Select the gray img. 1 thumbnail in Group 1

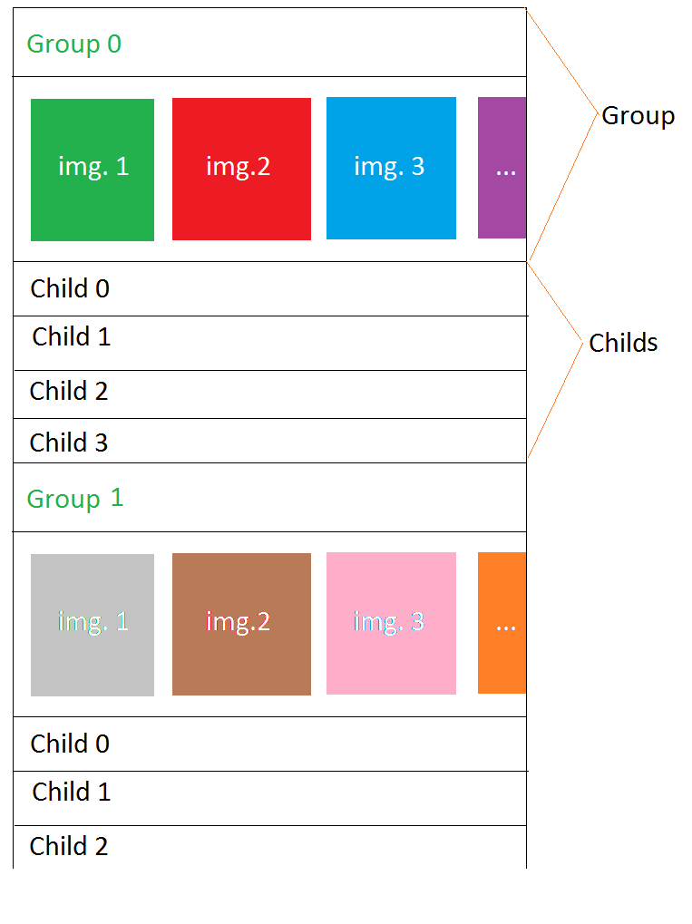click(93, 625)
